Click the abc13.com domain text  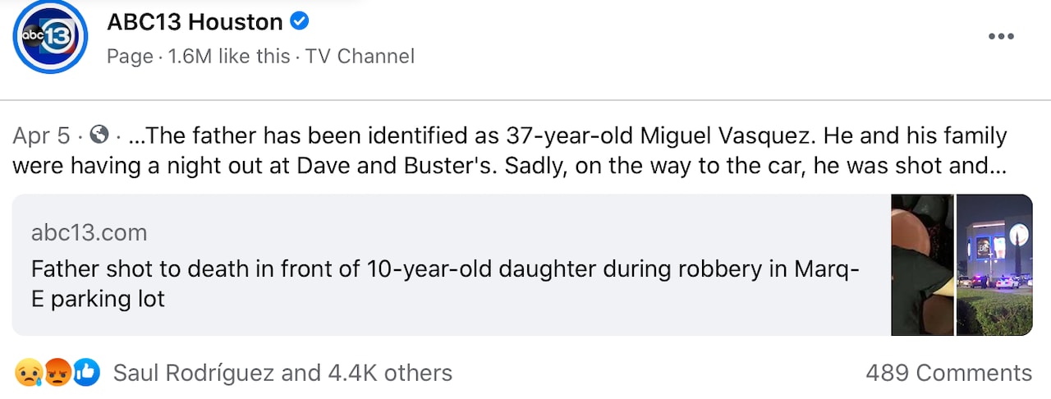pyautogui.click(x=89, y=233)
